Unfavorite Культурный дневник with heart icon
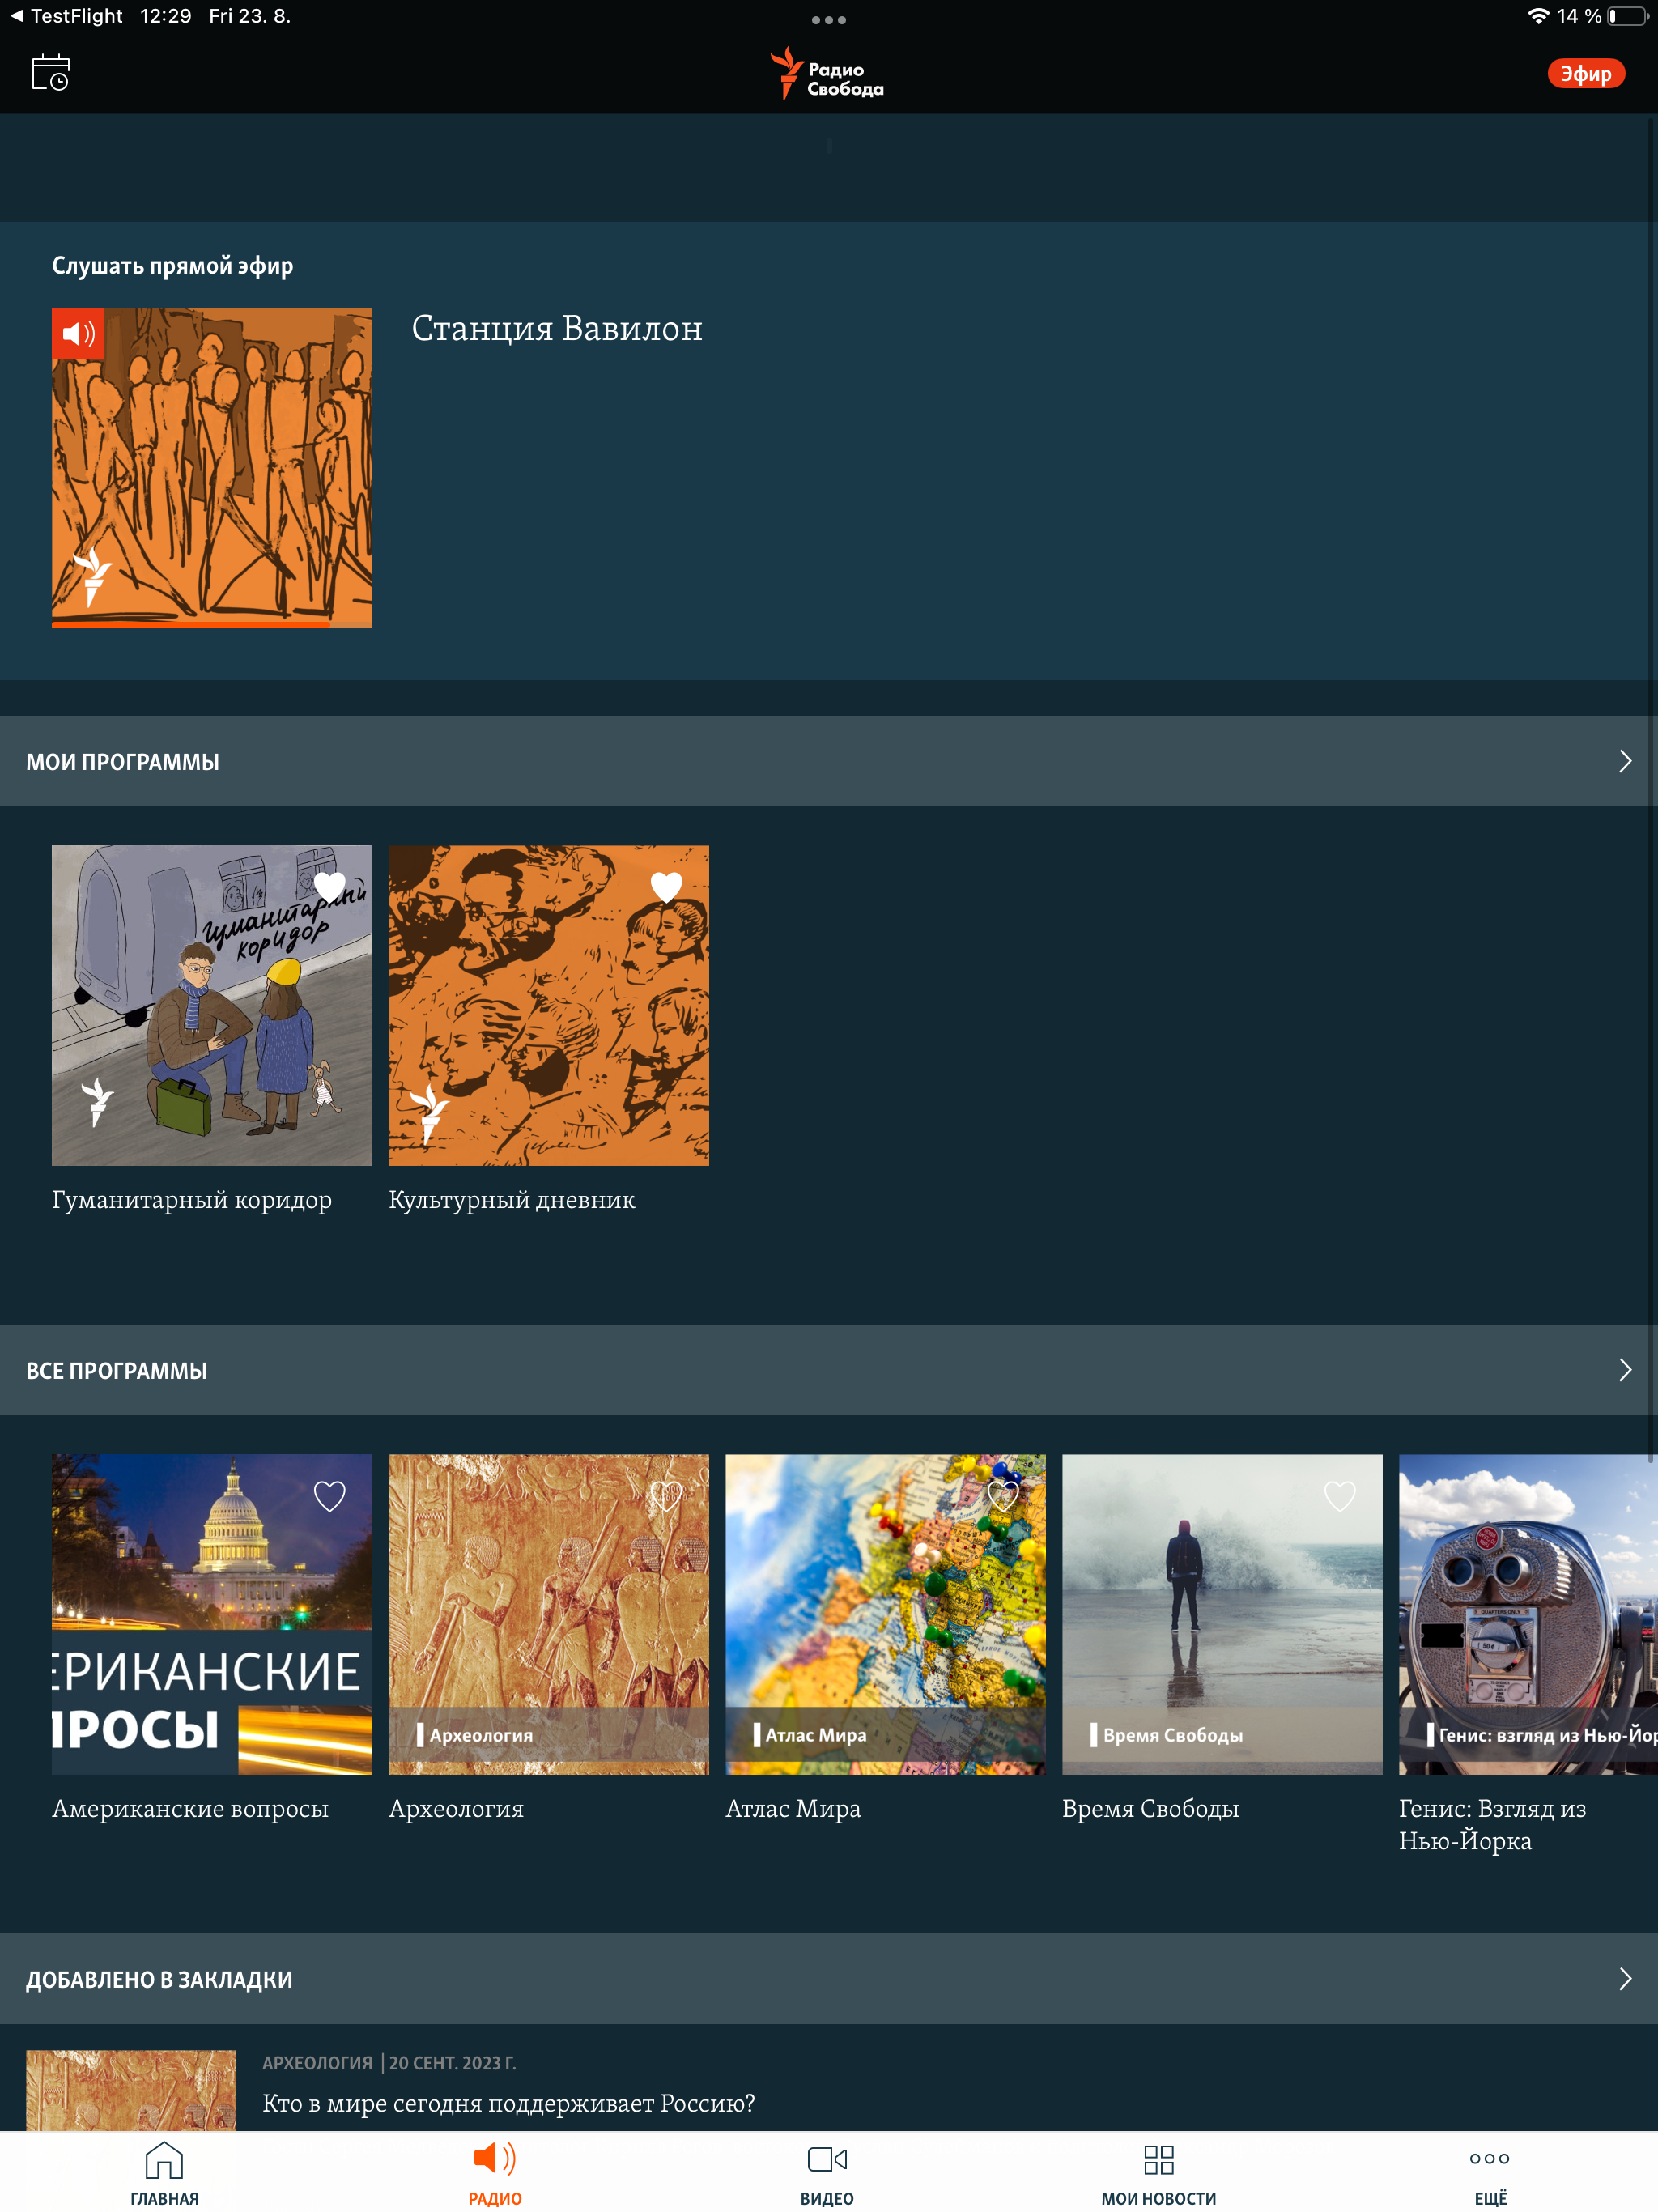The image size is (1658, 2212). 666,886
